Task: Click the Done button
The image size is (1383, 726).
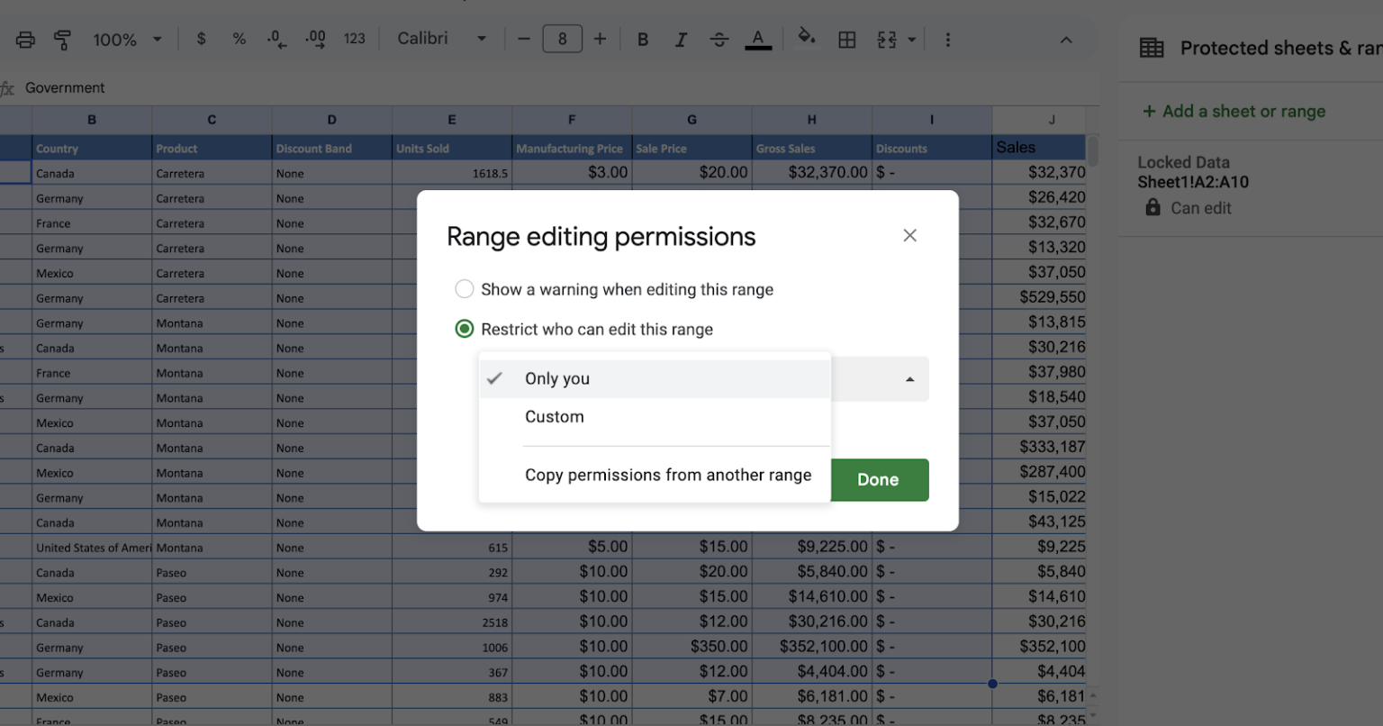Action: coord(878,479)
